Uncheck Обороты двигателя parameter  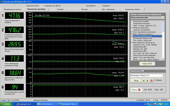132,28
